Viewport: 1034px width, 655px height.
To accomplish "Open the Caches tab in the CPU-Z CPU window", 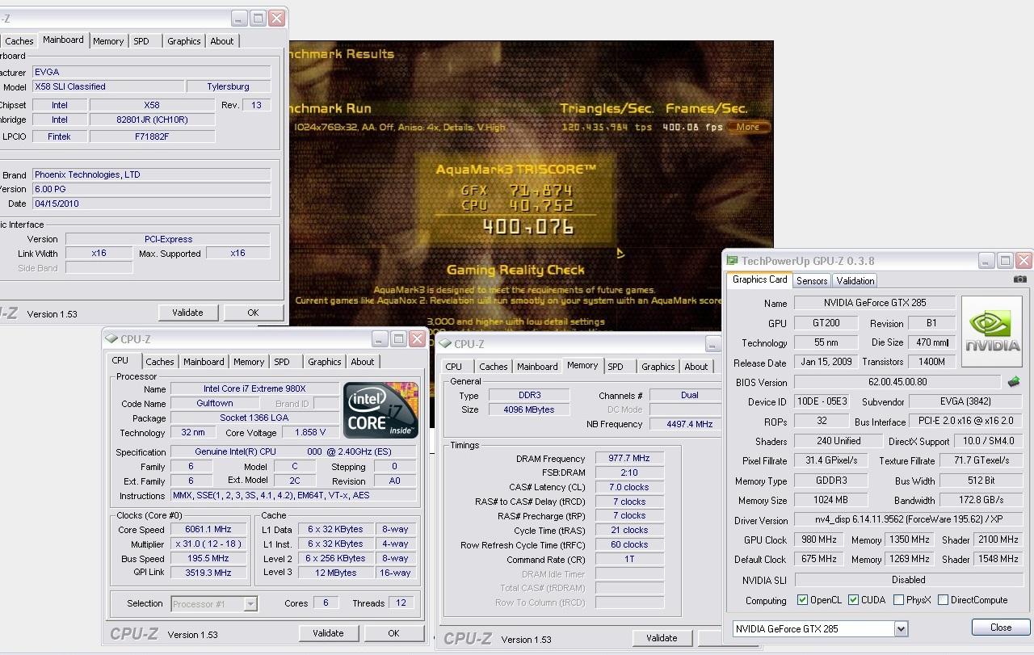I will (x=159, y=362).
